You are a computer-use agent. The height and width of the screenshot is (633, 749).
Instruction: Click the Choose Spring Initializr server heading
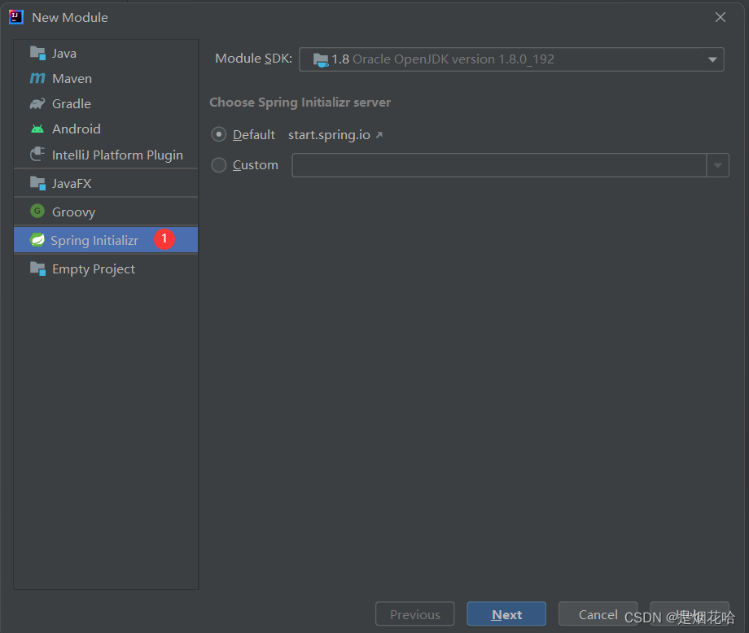click(x=300, y=103)
